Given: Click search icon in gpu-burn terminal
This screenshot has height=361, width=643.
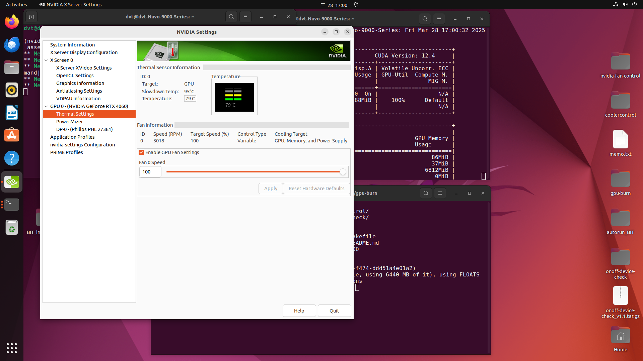Looking at the screenshot, I should click(x=426, y=193).
